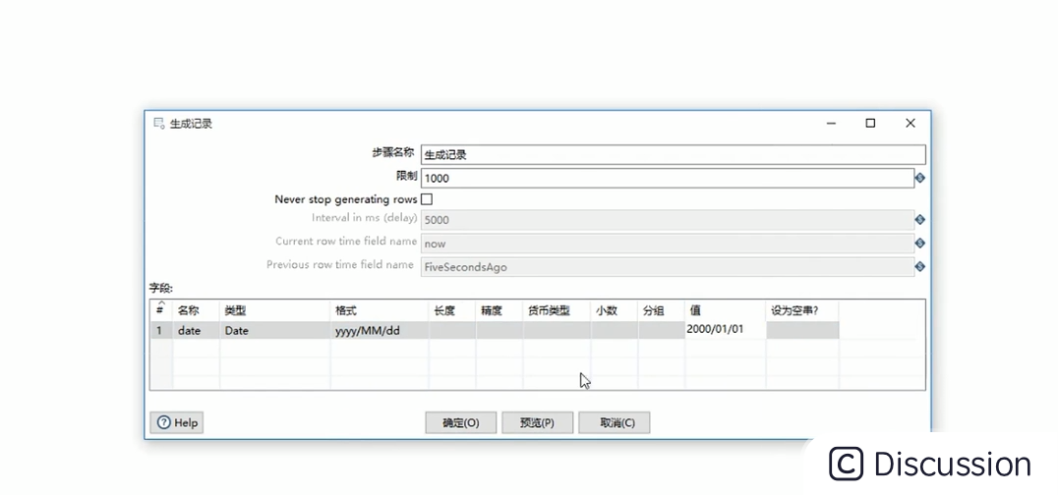Click the 预览(P) preview button
Viewport: 1058px width, 495px height.
click(x=537, y=423)
